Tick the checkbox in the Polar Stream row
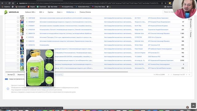The image size is (197, 111). click(x=18, y=49)
